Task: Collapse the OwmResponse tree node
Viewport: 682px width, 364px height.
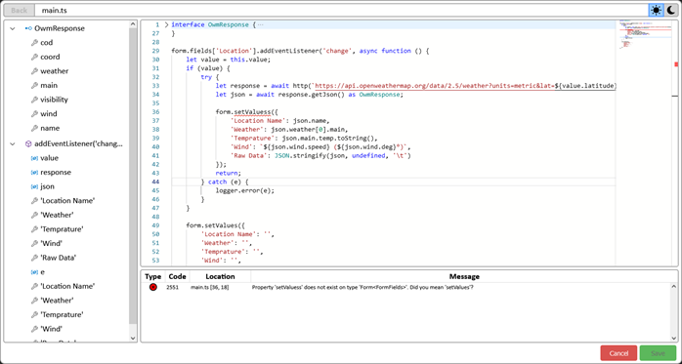Action: (13, 28)
